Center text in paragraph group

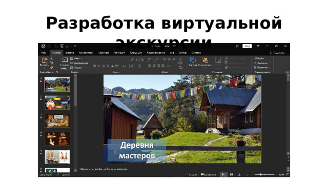(154, 66)
